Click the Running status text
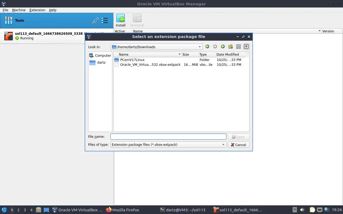Viewport: 343px width, 214px height. [x=27, y=38]
